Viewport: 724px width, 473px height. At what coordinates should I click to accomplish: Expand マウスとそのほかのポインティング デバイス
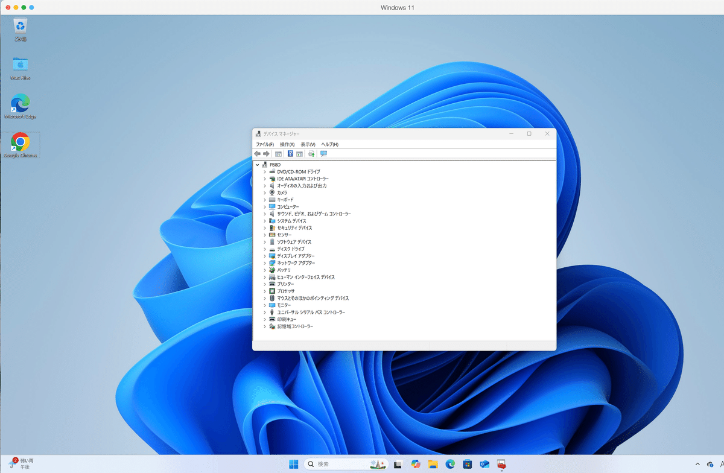(x=264, y=298)
